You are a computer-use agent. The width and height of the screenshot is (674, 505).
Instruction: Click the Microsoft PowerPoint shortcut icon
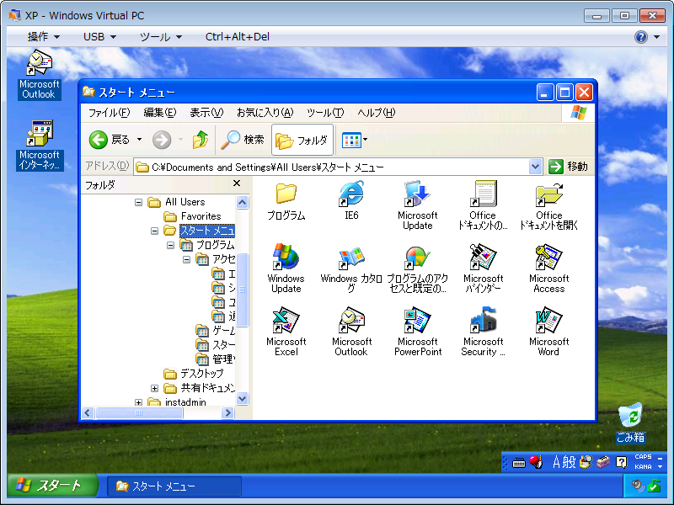coord(418,322)
